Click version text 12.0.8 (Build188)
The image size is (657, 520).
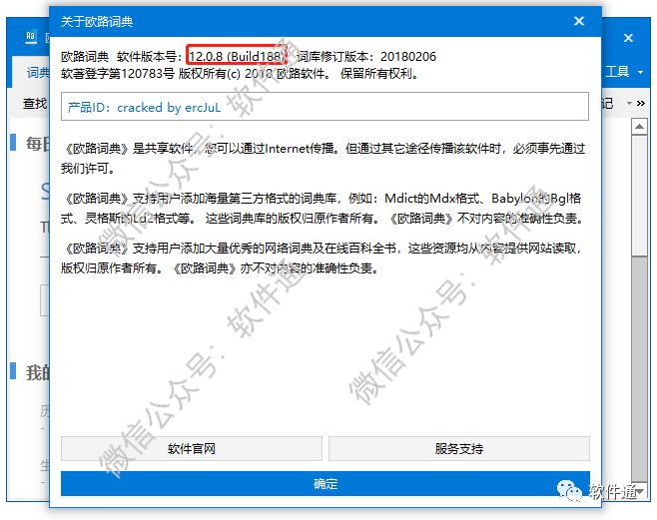[x=236, y=56]
